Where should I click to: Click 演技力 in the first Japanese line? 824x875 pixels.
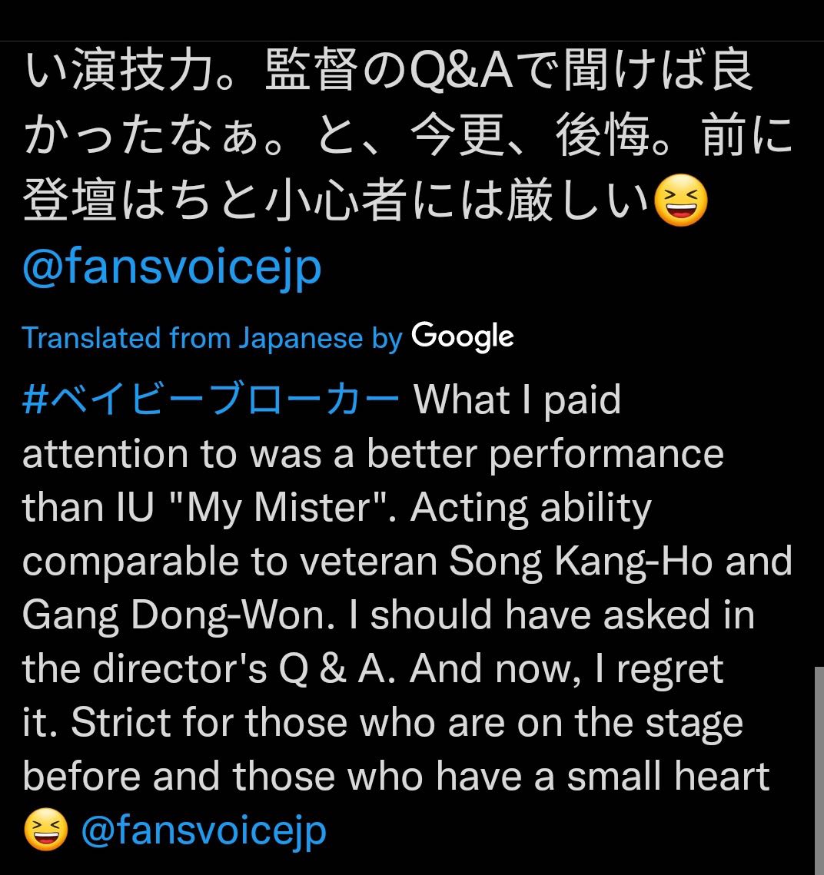click(144, 71)
